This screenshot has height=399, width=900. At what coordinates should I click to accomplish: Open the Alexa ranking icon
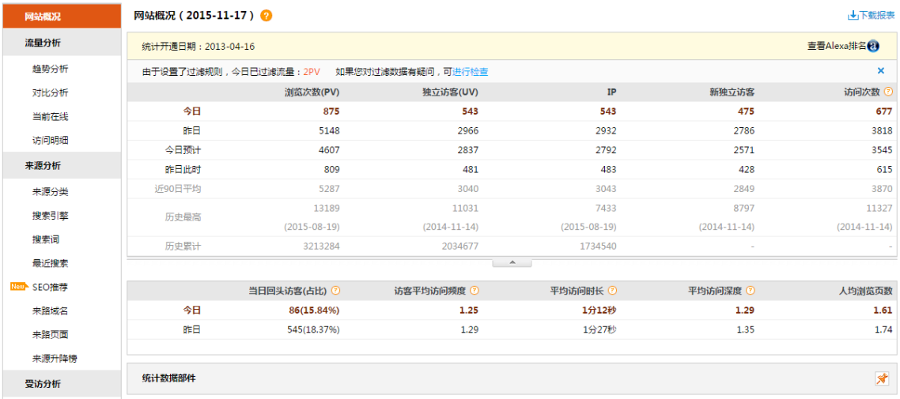click(873, 47)
